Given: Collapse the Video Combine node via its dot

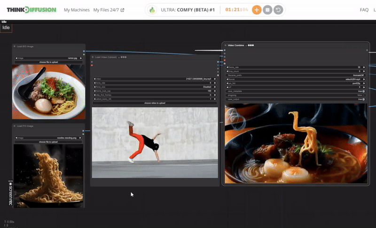Looking at the screenshot, I should [x=226, y=46].
